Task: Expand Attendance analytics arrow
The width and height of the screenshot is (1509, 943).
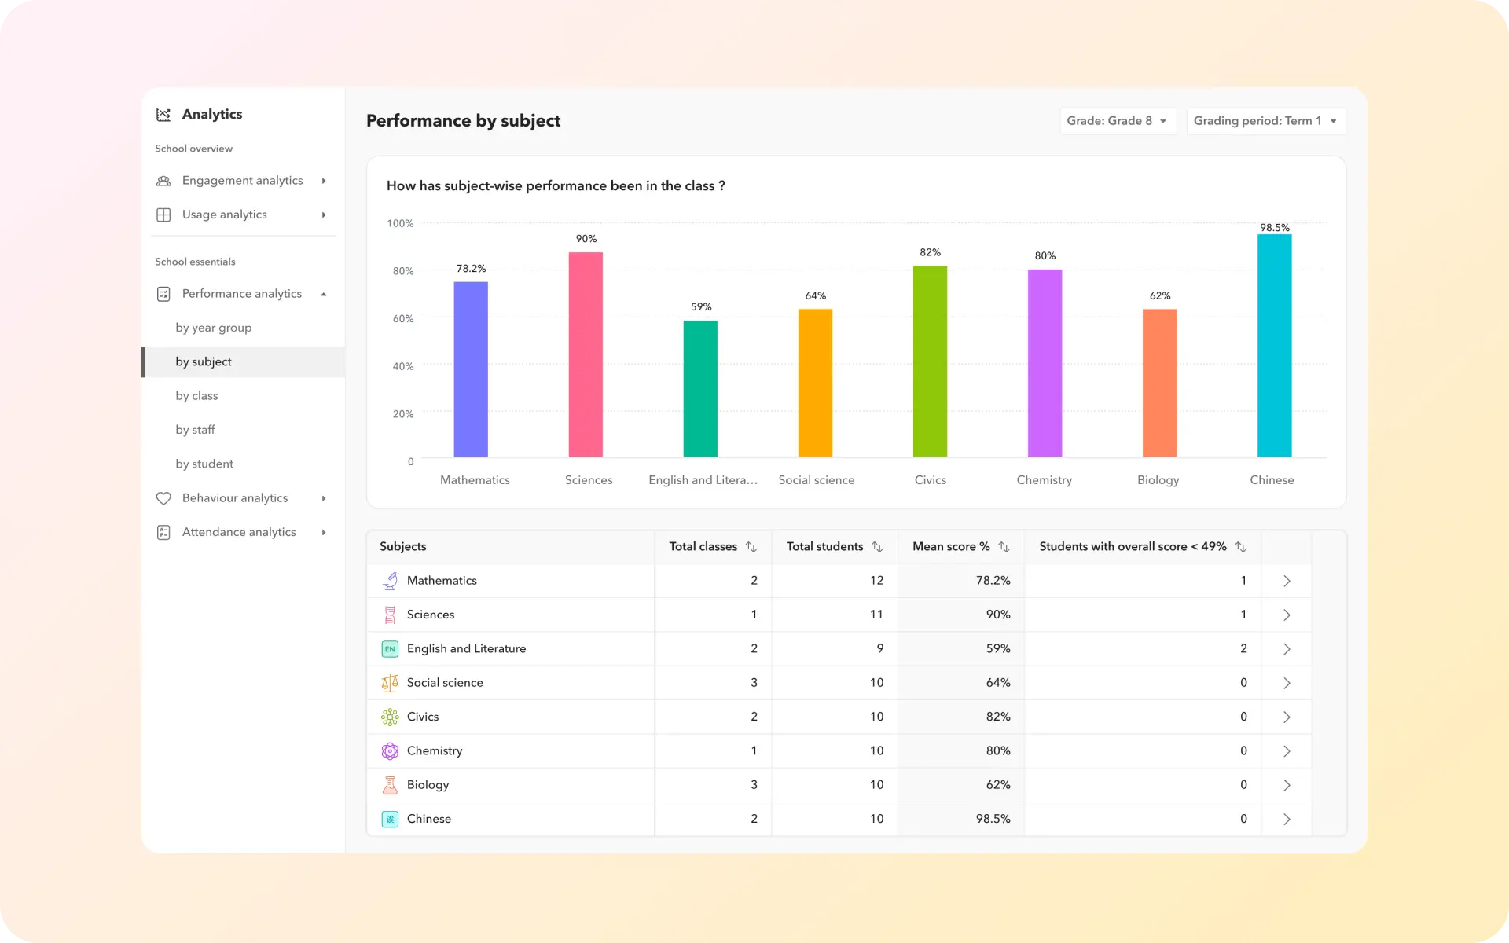Action: pos(324,532)
